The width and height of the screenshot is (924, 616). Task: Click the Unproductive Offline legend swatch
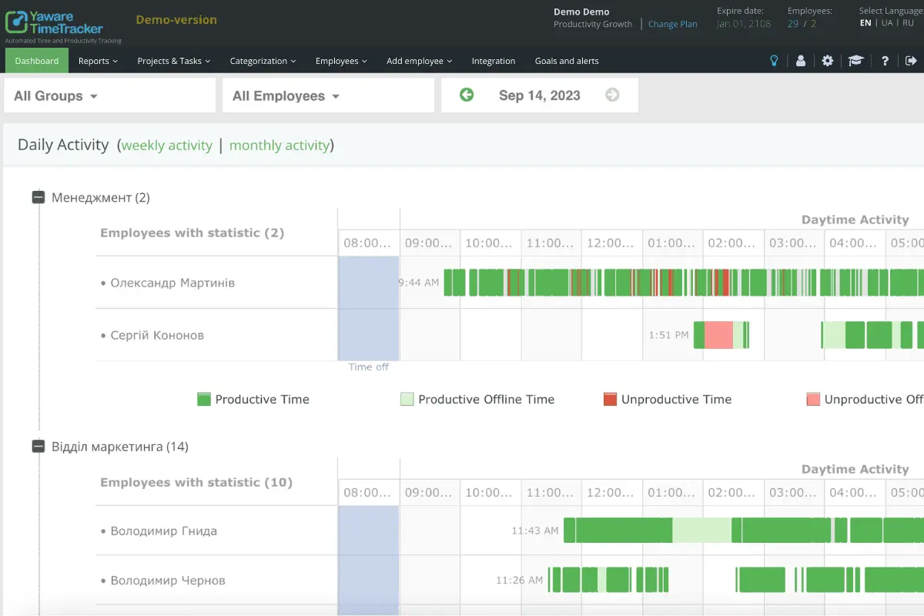[x=813, y=399]
